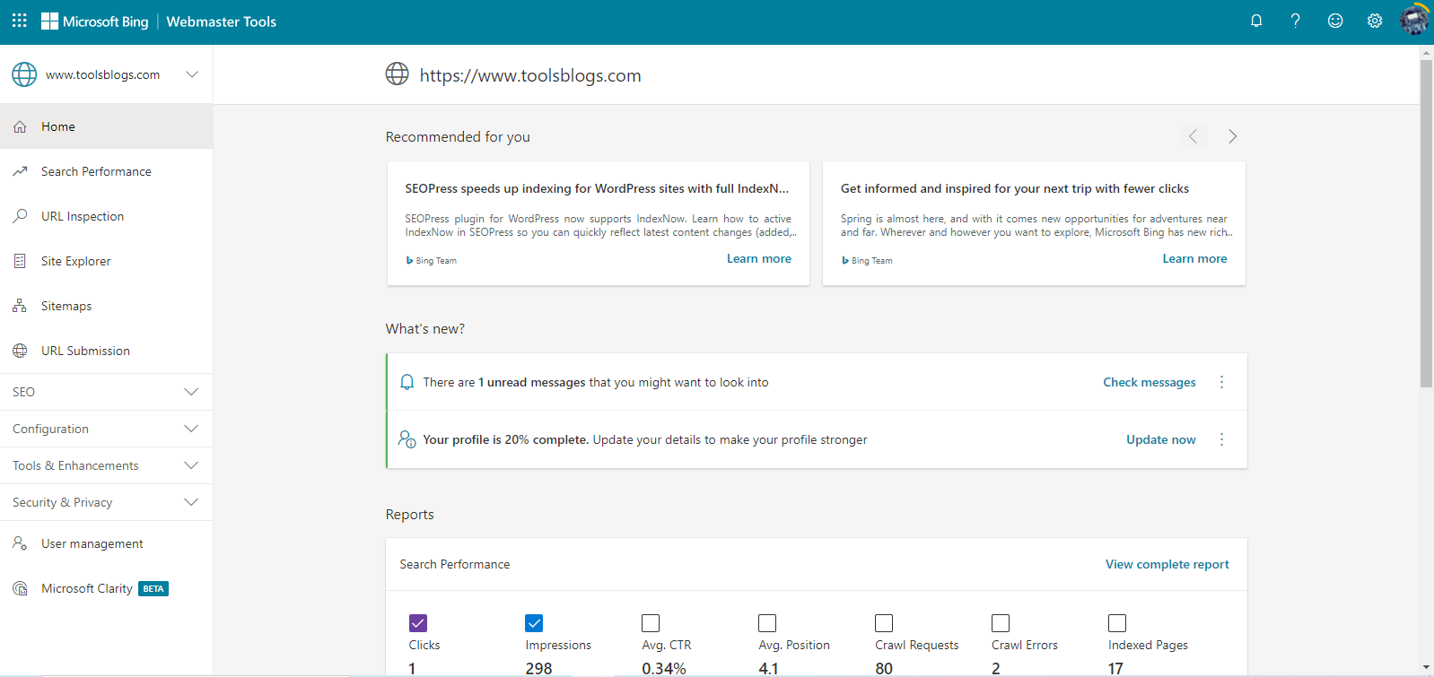Click the URL Inspection magnifier icon
Viewport: 1434px width, 677px height.
click(x=20, y=216)
